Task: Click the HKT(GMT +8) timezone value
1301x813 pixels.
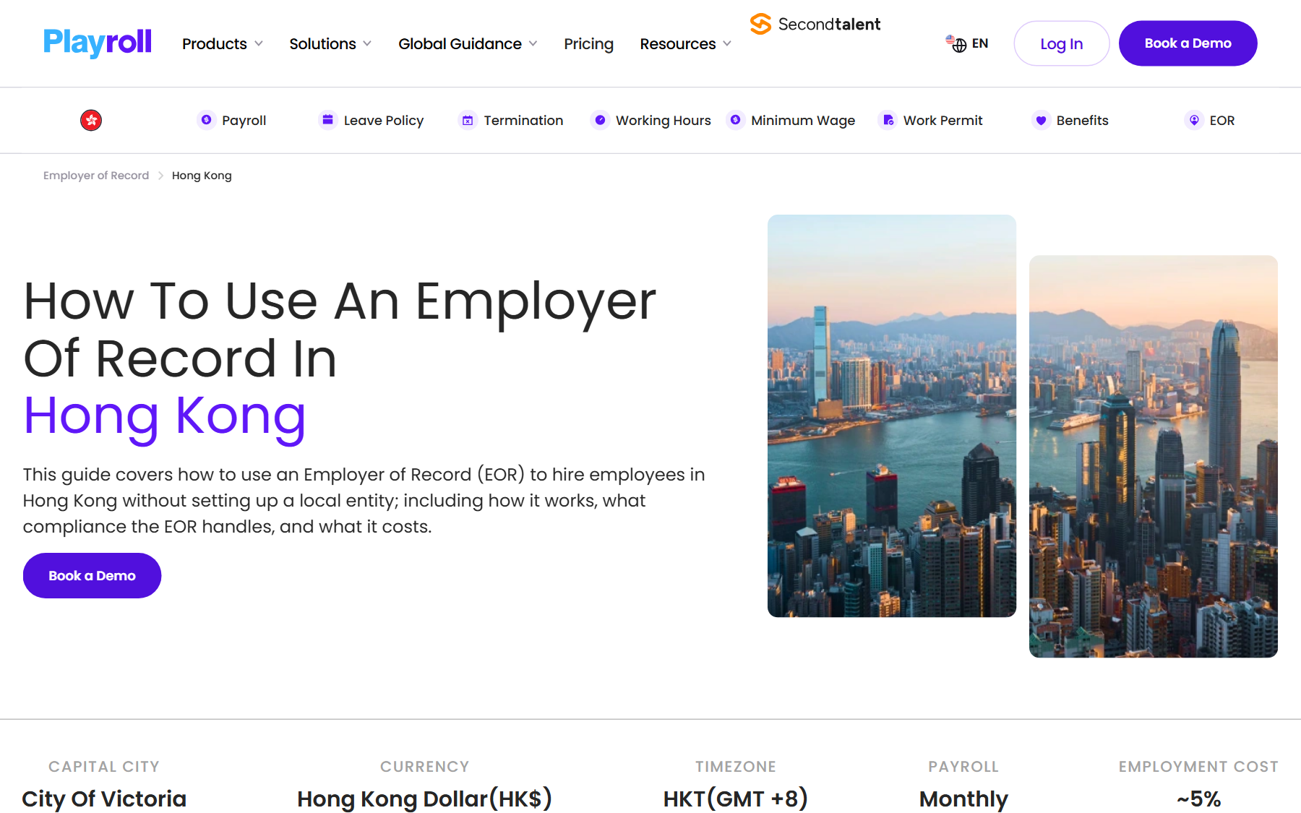Action: [735, 799]
